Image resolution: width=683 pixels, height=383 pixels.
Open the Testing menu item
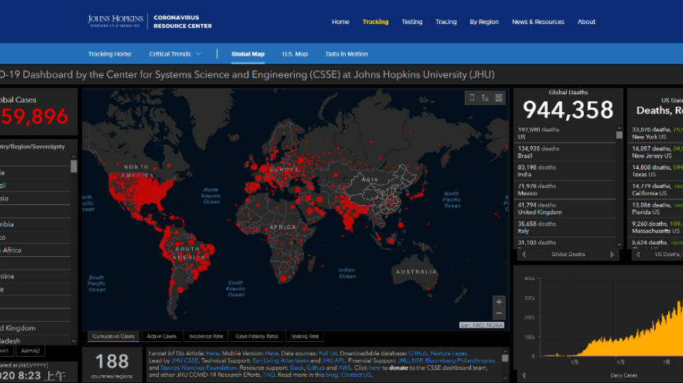pos(412,22)
